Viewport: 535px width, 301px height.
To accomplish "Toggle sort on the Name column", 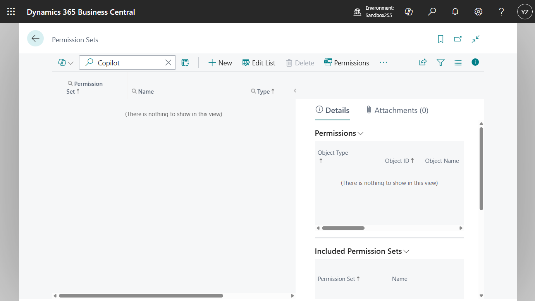I will pos(143,91).
